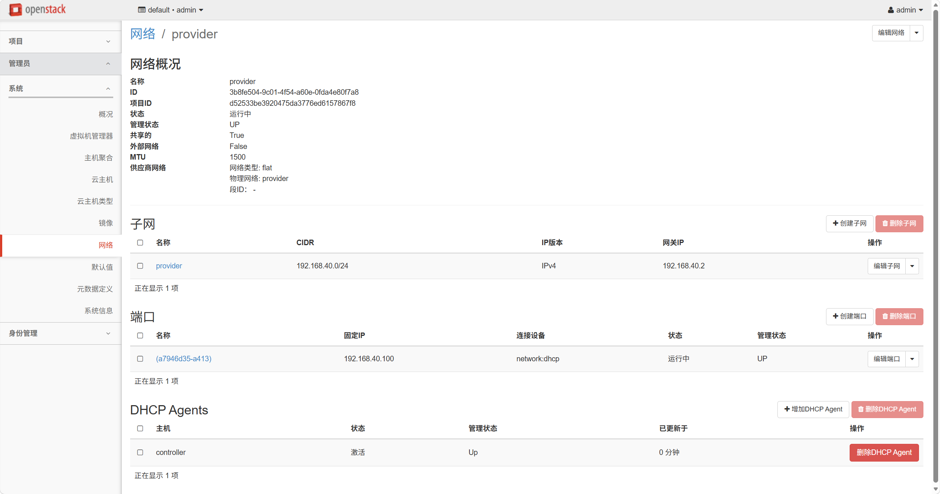Image resolution: width=940 pixels, height=494 pixels.
Task: Open 云主机 in the sidebar
Action: pos(102,180)
